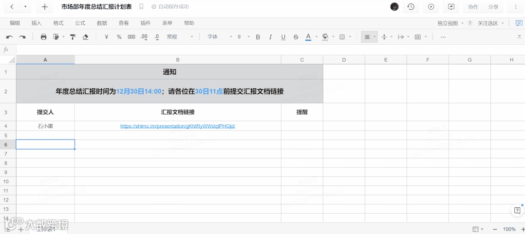Apply the fill color bucket swatch
The height and width of the screenshot is (234, 525).
[325, 37]
